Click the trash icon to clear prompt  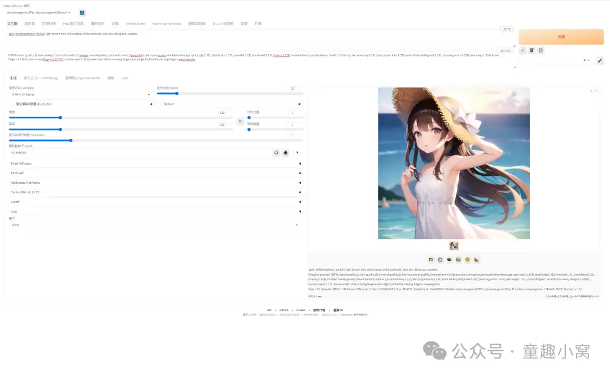click(x=531, y=50)
